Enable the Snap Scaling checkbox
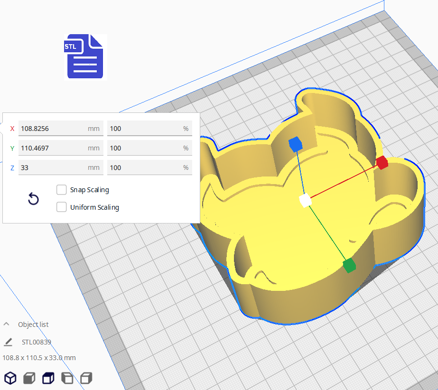438x390 pixels. (61, 190)
